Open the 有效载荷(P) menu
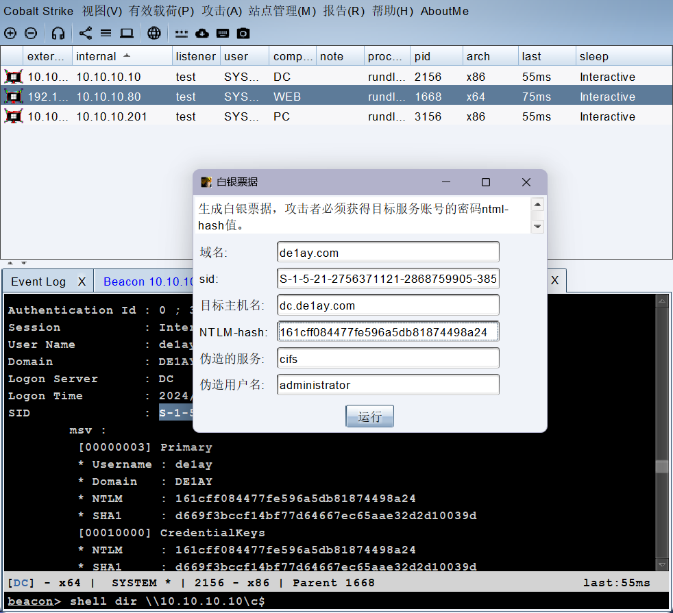This screenshot has height=613, width=673. click(x=161, y=11)
